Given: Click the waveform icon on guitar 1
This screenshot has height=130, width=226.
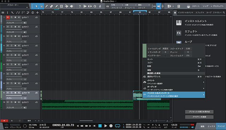Looking at the screenshot, I should coord(36,17).
